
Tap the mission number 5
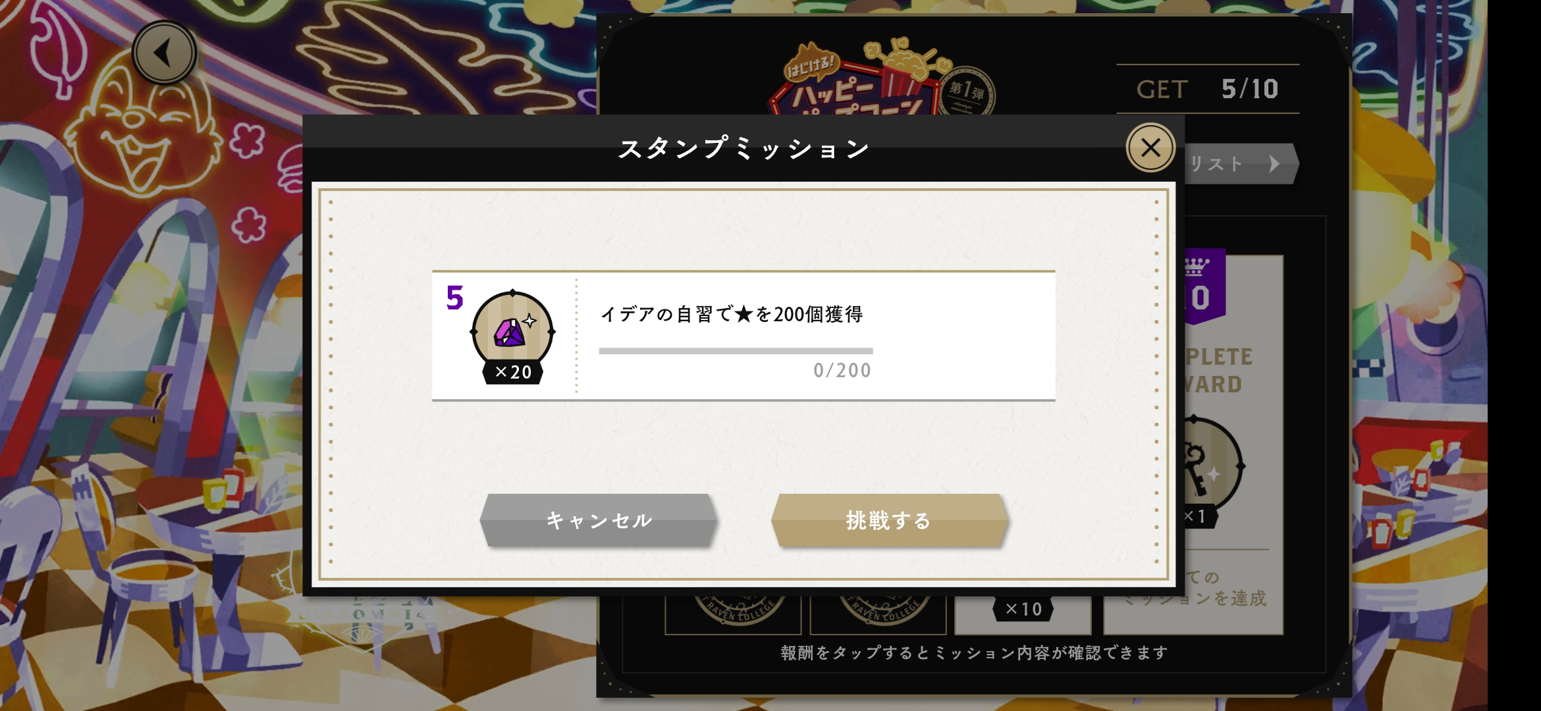click(x=454, y=298)
